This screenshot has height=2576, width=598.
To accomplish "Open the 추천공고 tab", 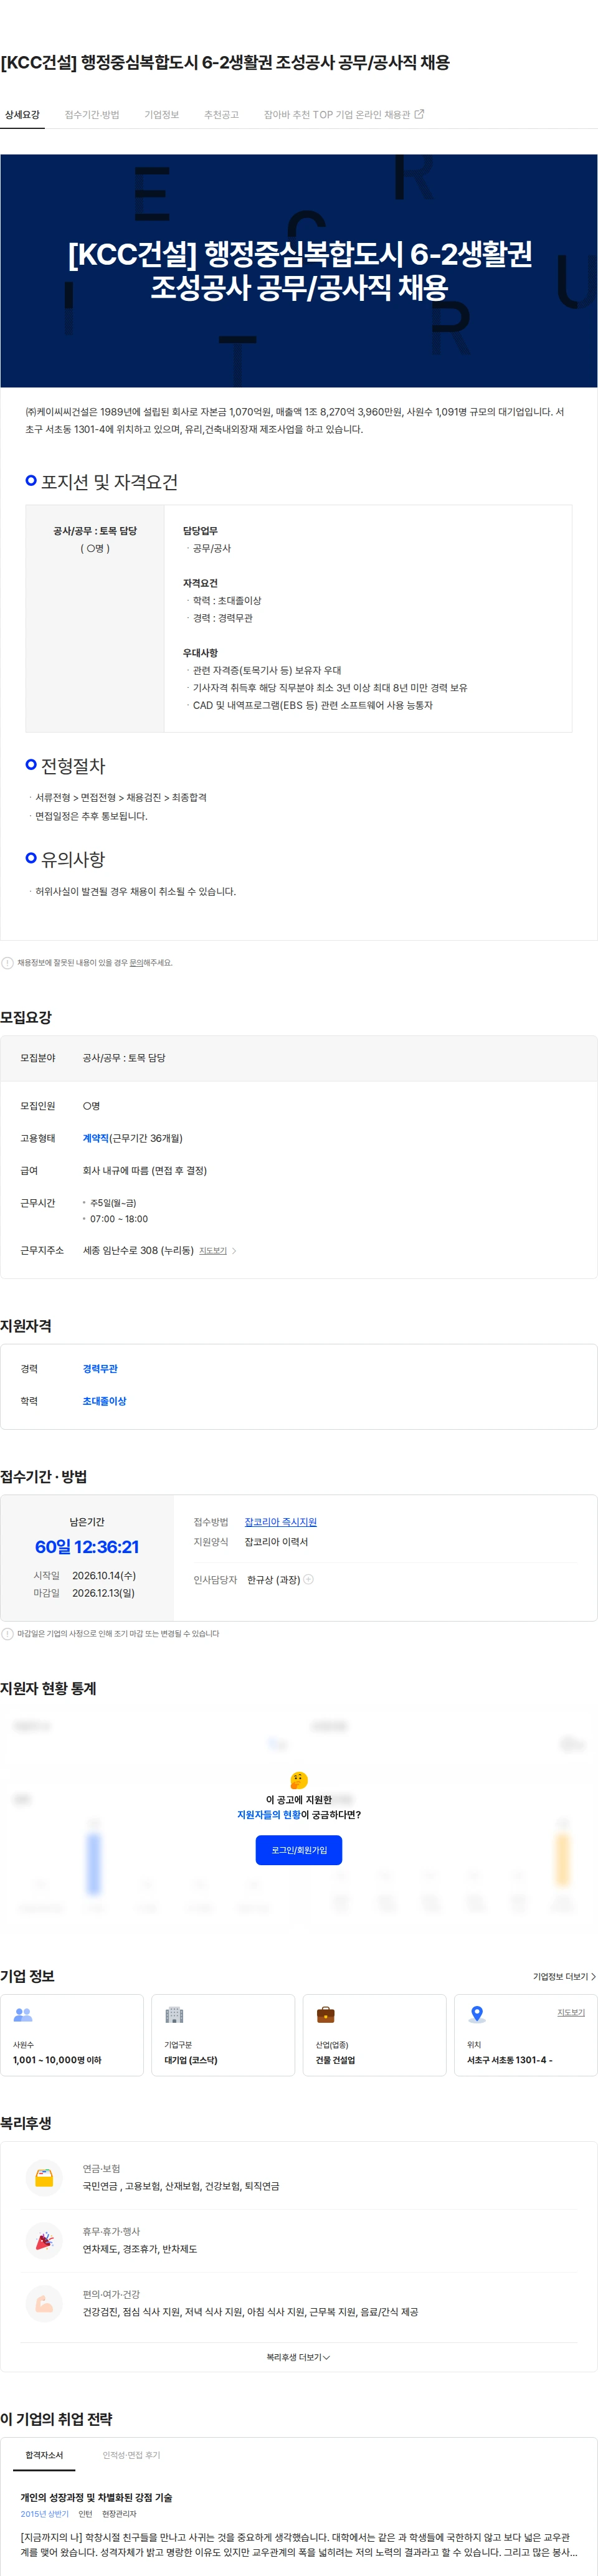I will (221, 115).
